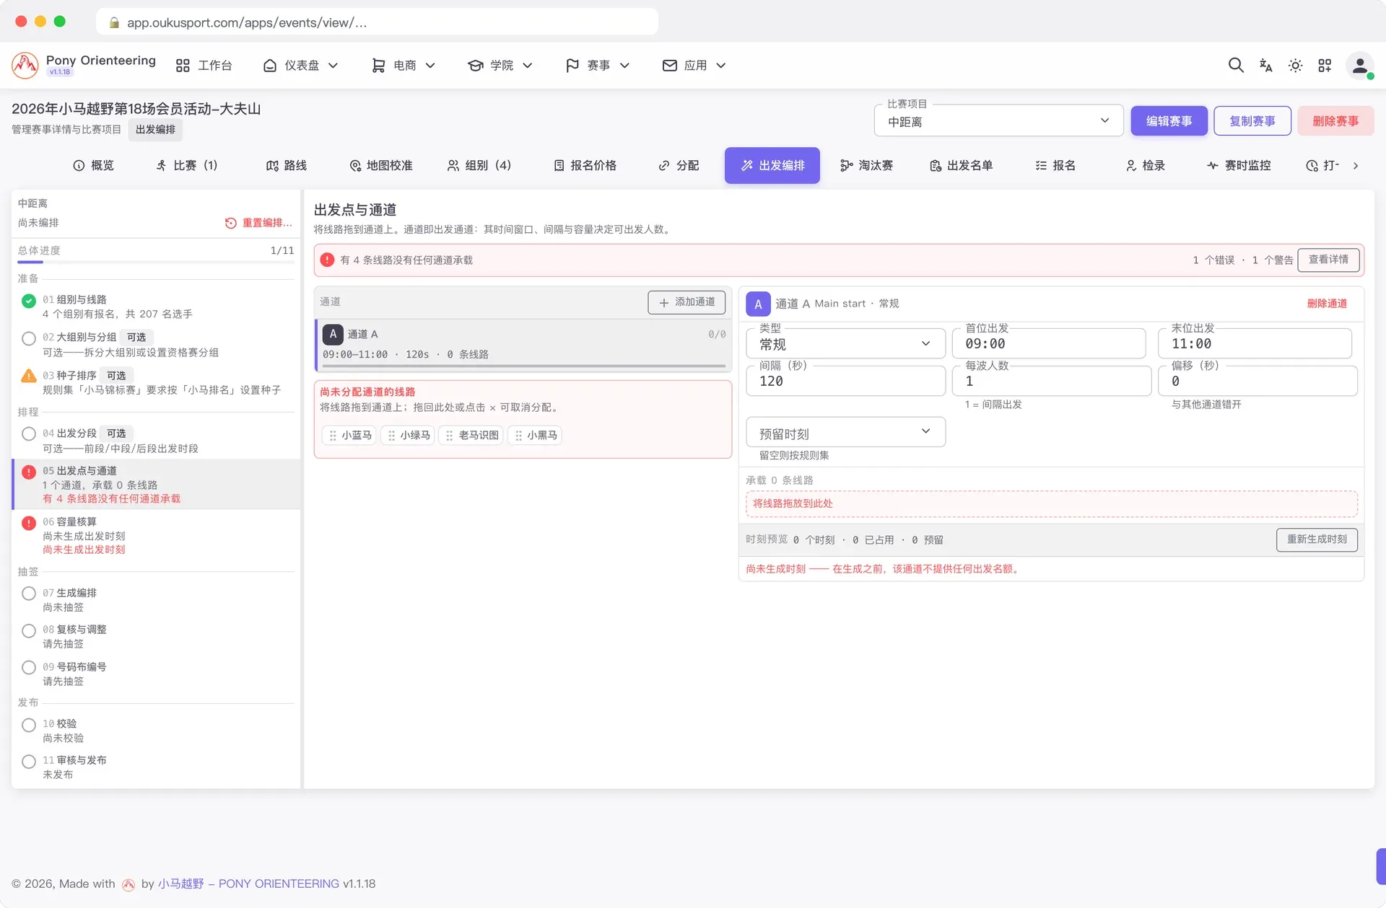Switch to the 概览 tab
Image resolution: width=1386 pixels, height=908 pixels.
click(94, 166)
